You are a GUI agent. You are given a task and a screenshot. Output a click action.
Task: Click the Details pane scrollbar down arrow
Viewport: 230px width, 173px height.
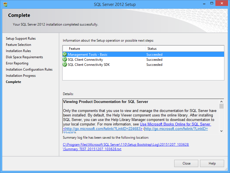tap(221, 131)
